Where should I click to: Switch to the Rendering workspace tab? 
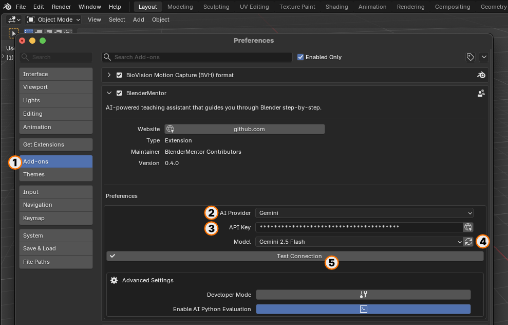click(410, 7)
